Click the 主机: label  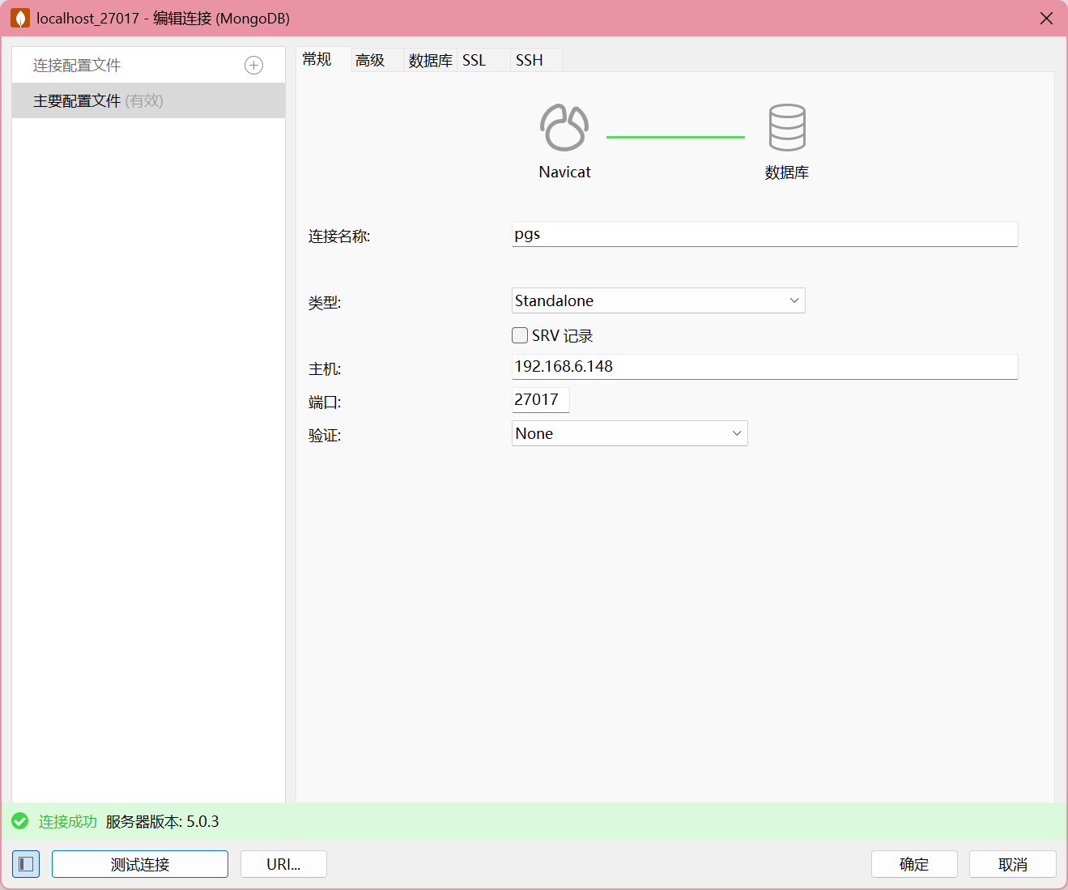[325, 369]
